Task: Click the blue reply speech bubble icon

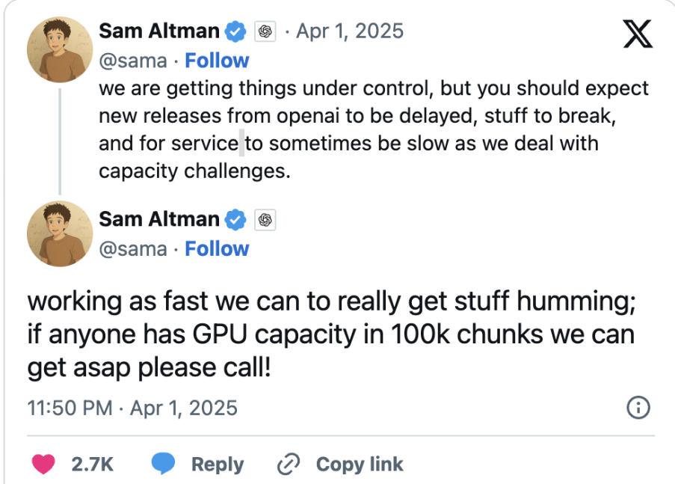Action: [163, 464]
